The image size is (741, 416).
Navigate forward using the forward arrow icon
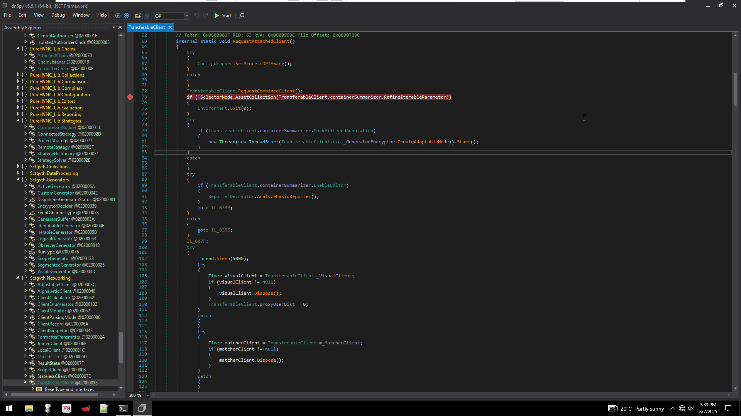click(127, 16)
